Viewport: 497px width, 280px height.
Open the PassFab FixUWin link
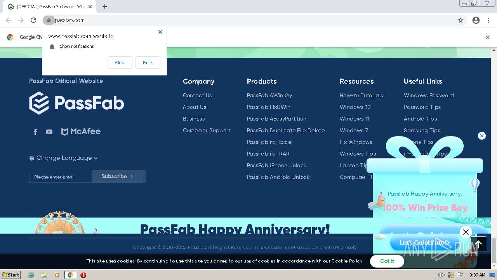click(x=269, y=107)
